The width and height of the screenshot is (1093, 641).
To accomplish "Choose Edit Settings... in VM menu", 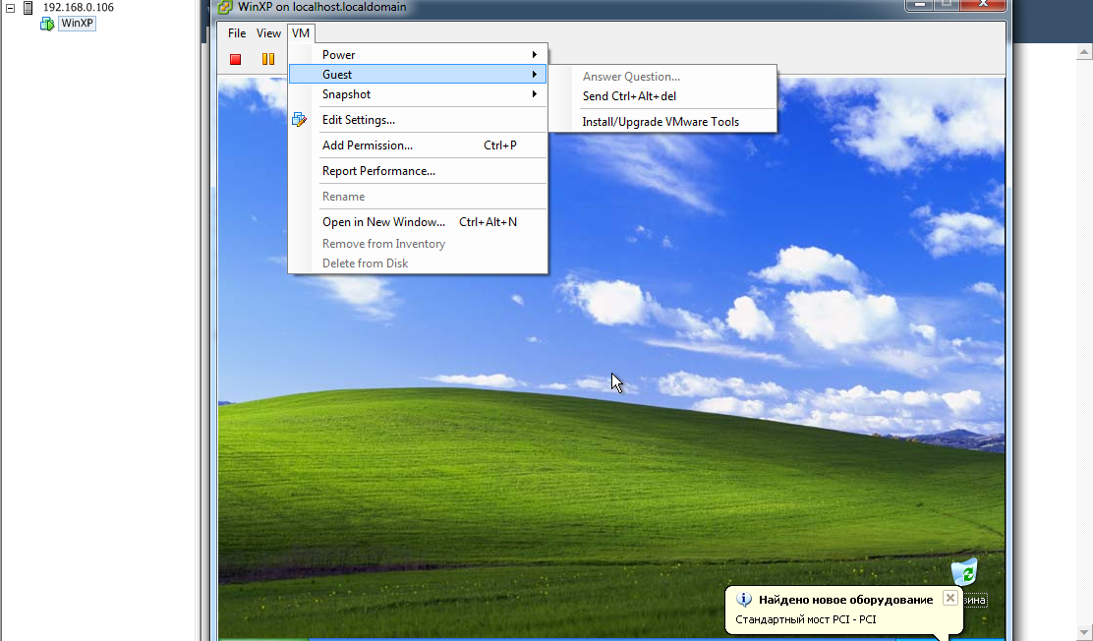I will [x=359, y=120].
